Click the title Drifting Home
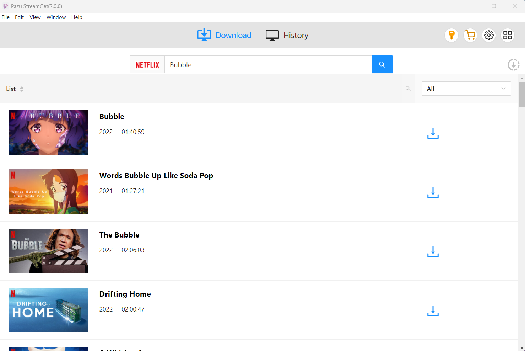This screenshot has height=351, width=525. click(125, 294)
